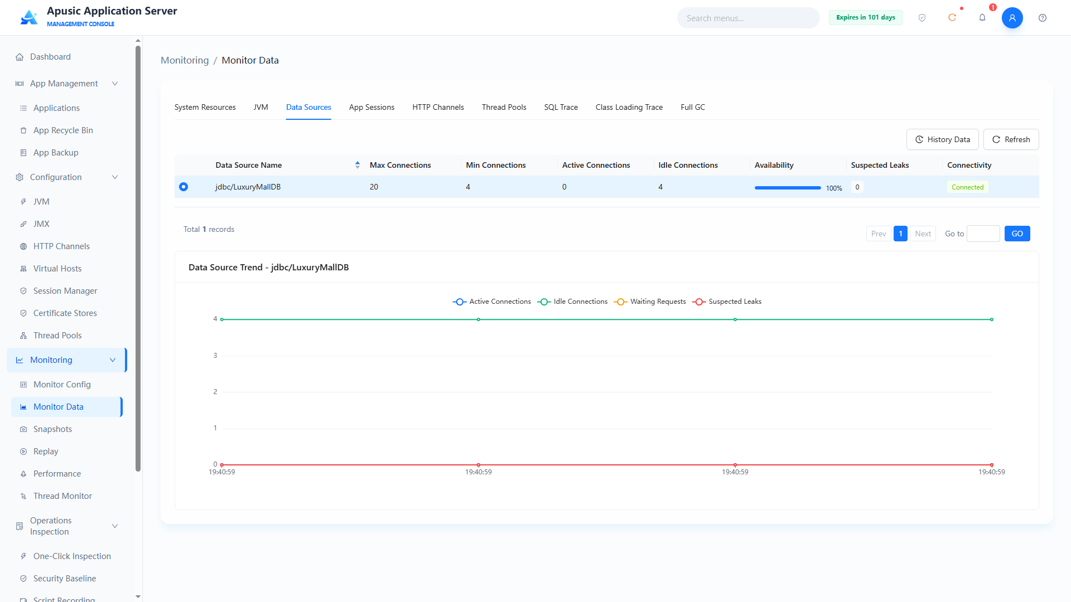Click the Monitoring breadcrumb link

pyautogui.click(x=185, y=60)
